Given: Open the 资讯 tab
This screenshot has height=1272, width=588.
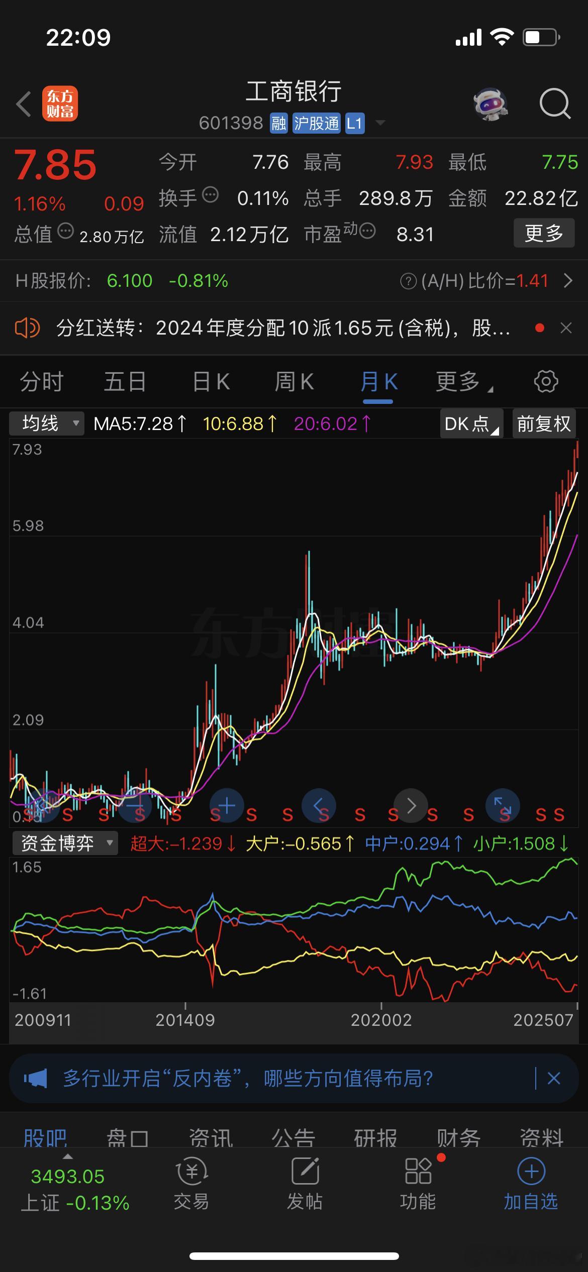Looking at the screenshot, I should [x=211, y=1137].
